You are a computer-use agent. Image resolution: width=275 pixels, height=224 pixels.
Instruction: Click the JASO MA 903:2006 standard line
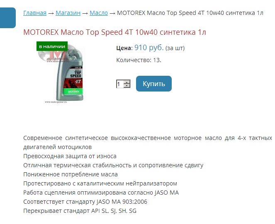coord(85,202)
